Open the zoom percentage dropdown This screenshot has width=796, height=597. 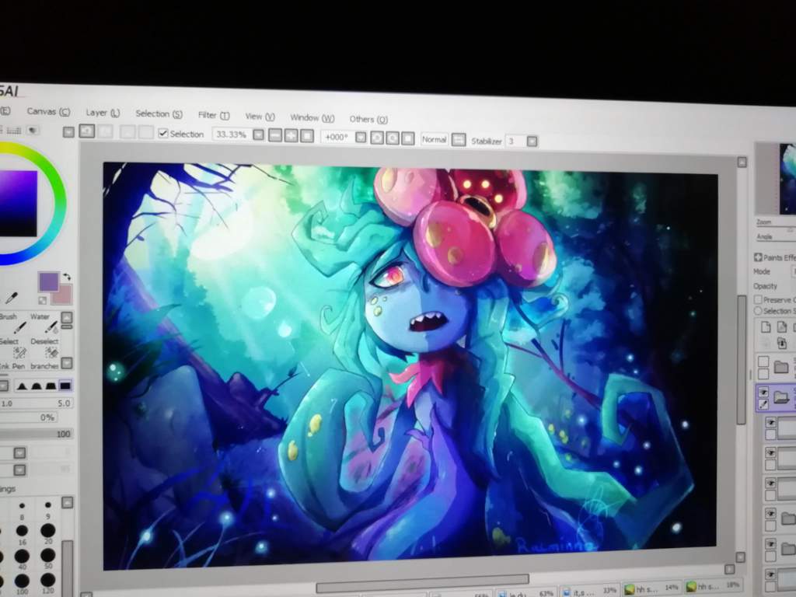pos(258,135)
